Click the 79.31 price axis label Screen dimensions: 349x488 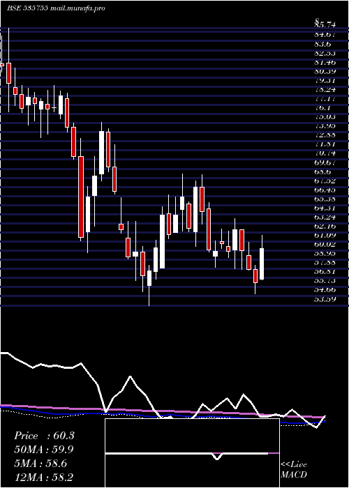[x=325, y=81]
